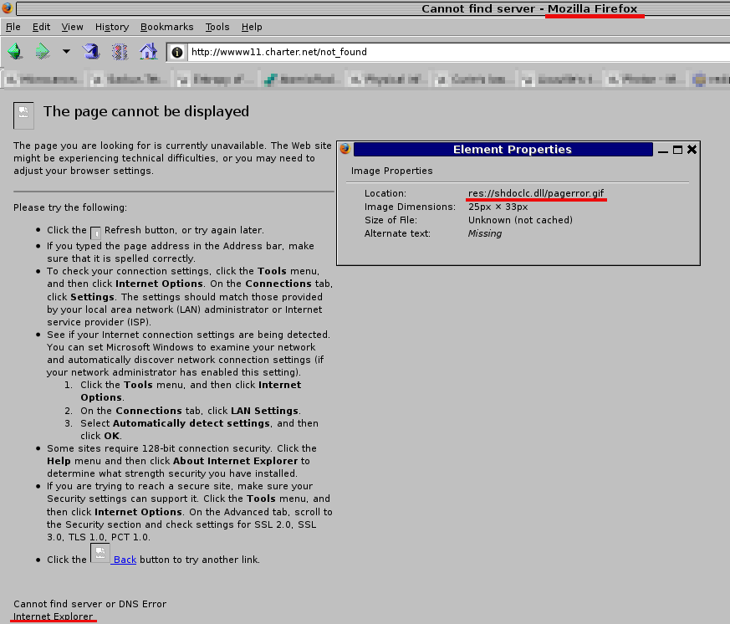
Task: Click the bold 'About Internet Explorer' text
Action: 235,461
